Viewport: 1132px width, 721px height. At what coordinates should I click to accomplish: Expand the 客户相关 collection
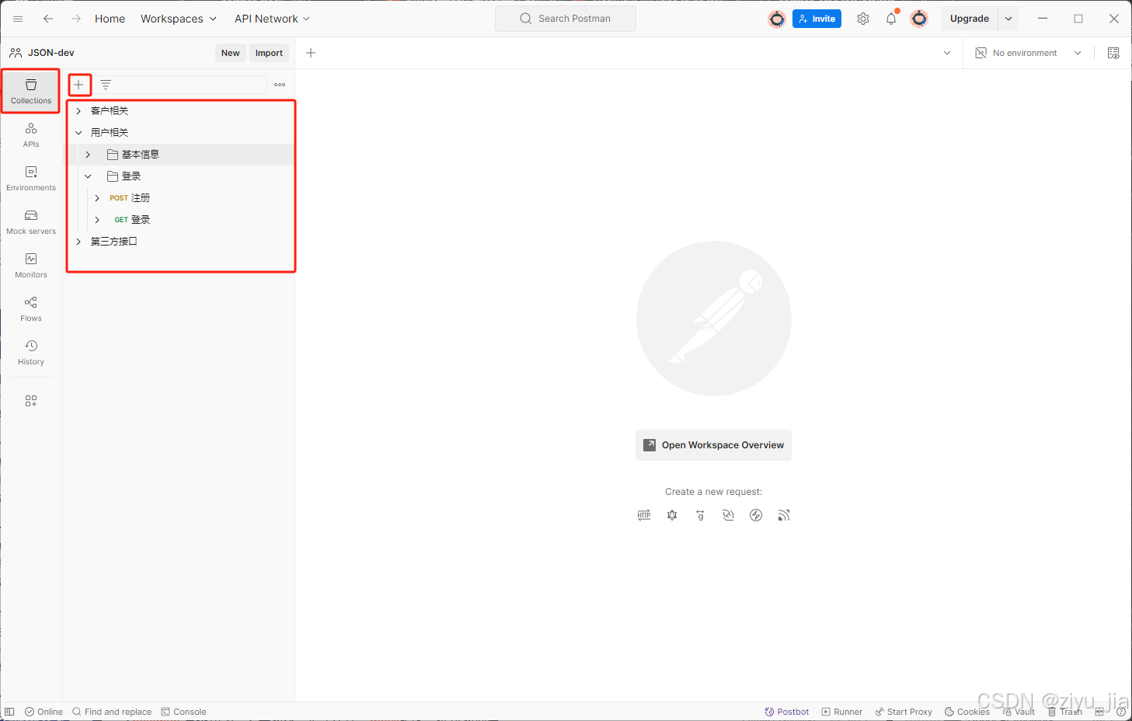[x=78, y=111]
